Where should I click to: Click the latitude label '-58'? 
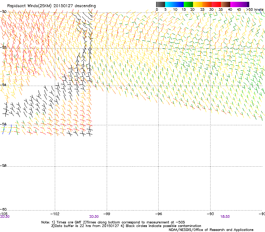point(3,166)
